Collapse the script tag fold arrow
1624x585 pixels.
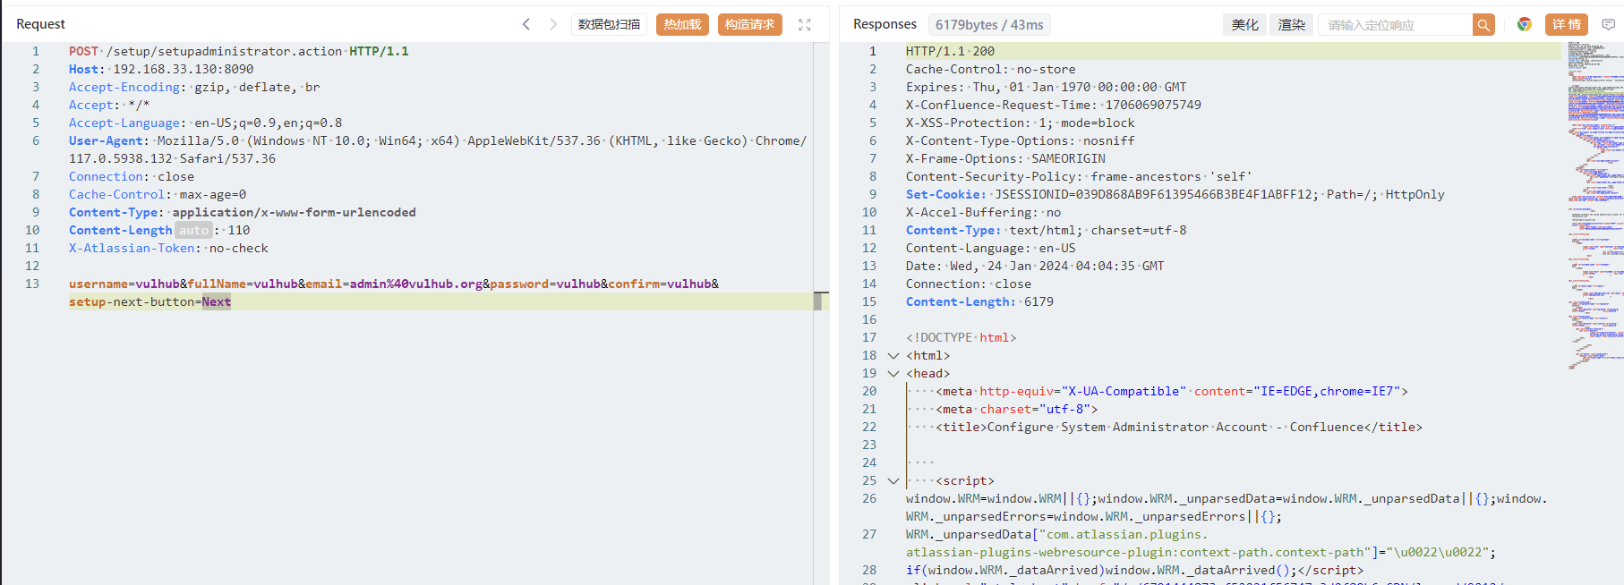tap(893, 480)
